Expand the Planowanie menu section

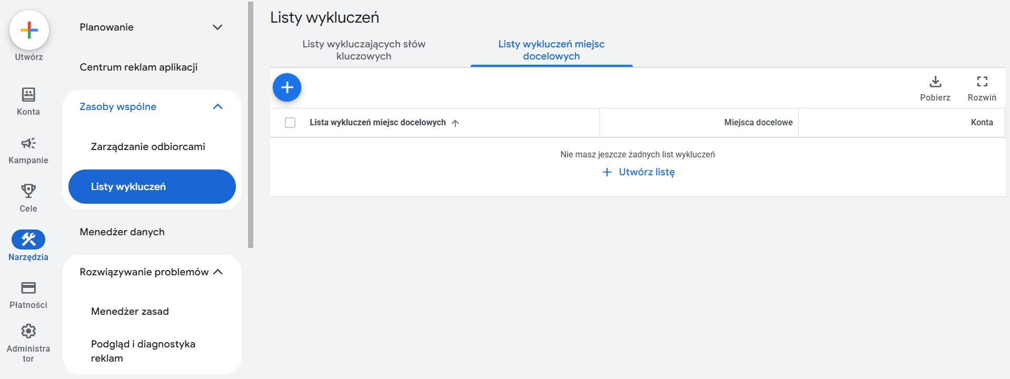click(217, 27)
